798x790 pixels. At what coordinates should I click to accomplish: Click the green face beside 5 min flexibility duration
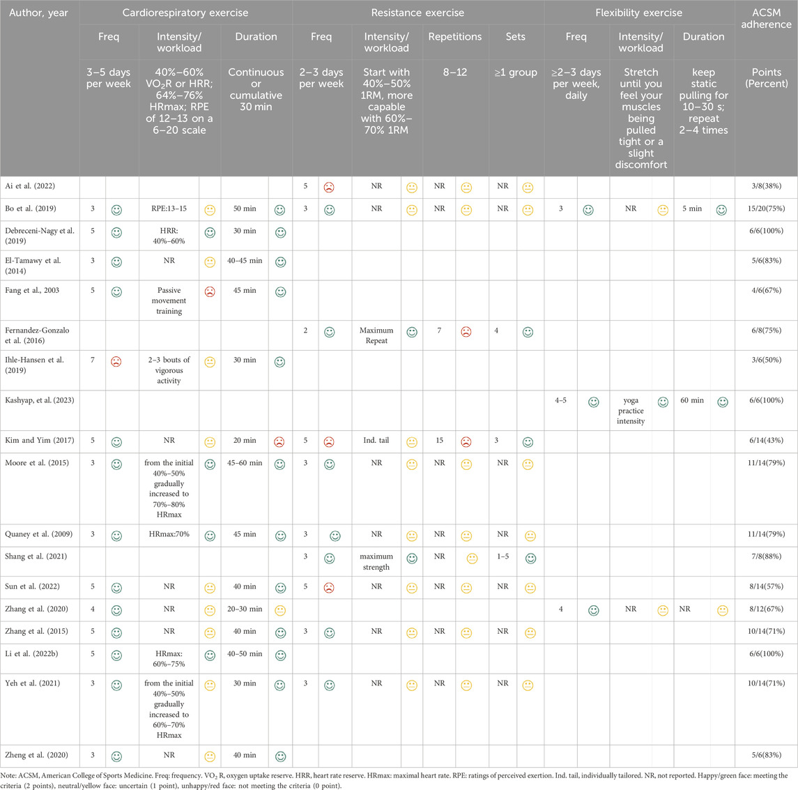pyautogui.click(x=721, y=210)
